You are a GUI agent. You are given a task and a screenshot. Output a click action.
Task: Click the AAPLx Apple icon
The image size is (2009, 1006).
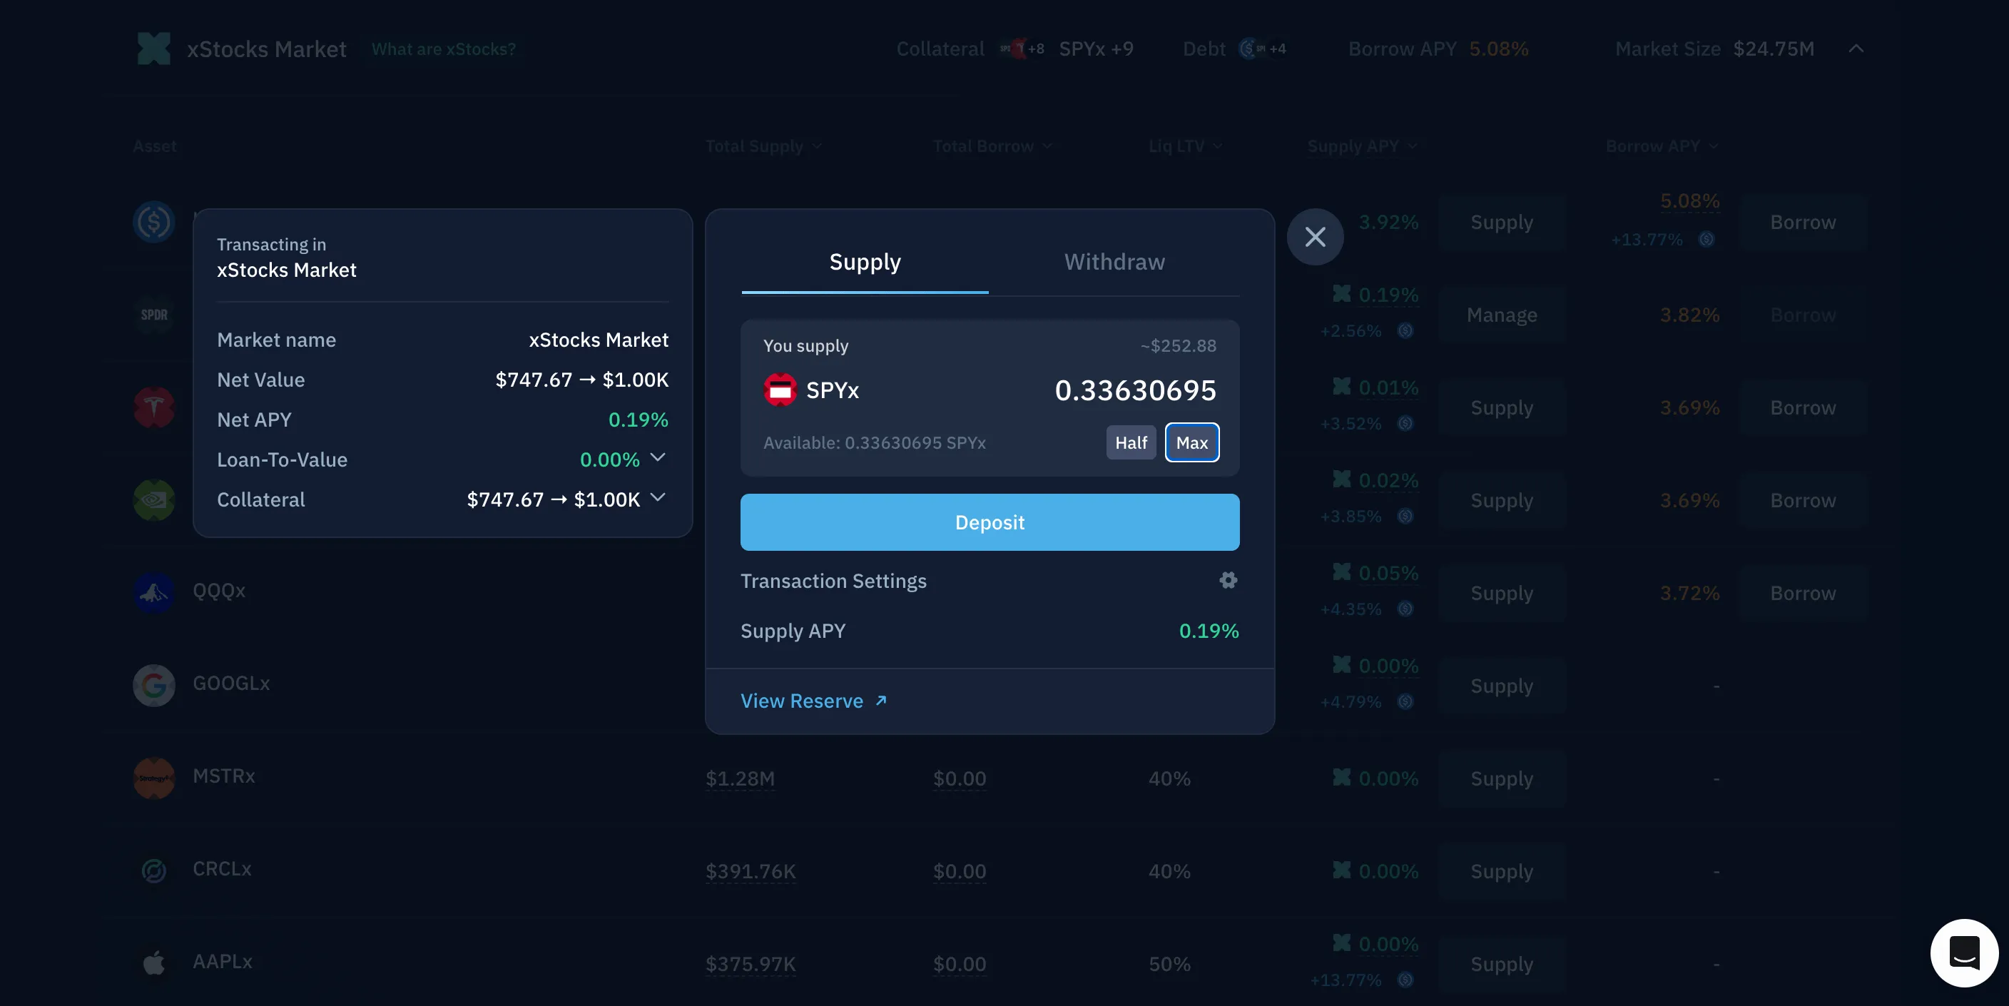(153, 963)
